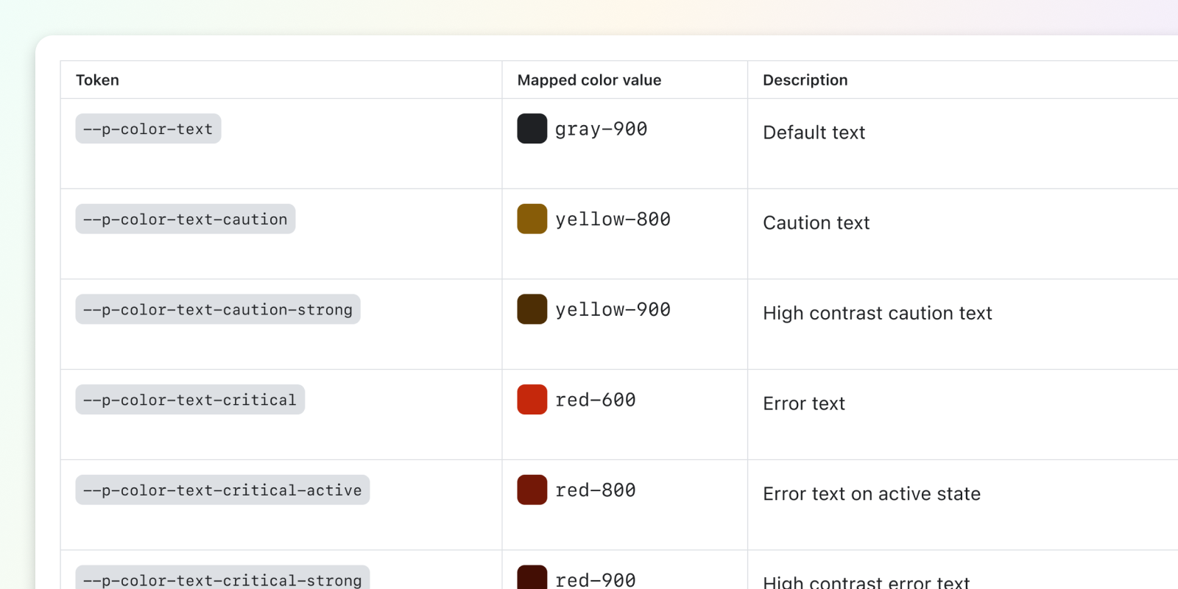Click the Description column header
1178x589 pixels.
tap(805, 80)
